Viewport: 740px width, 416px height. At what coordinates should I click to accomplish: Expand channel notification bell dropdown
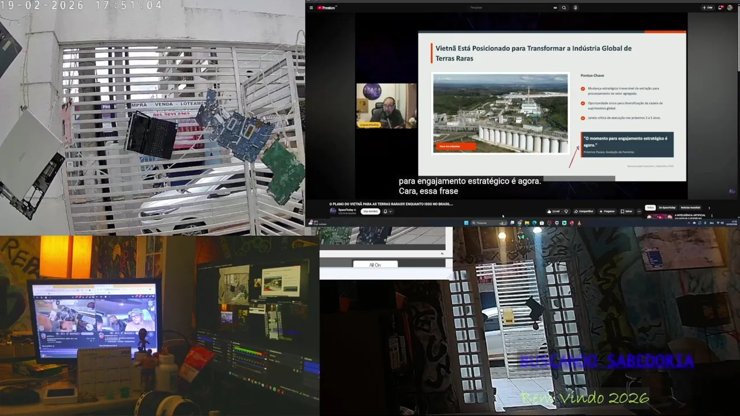[x=387, y=211]
